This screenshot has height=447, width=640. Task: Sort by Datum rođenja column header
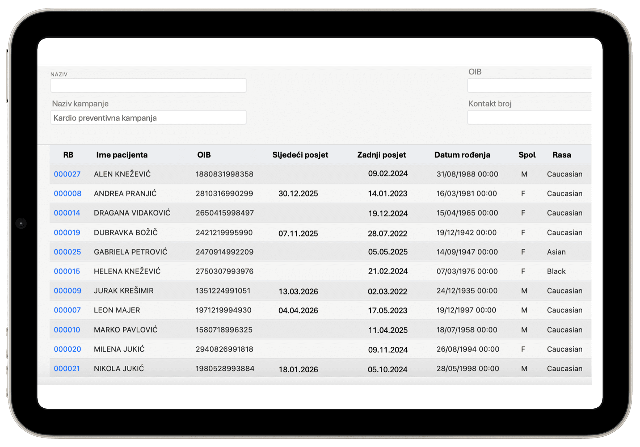462,155
